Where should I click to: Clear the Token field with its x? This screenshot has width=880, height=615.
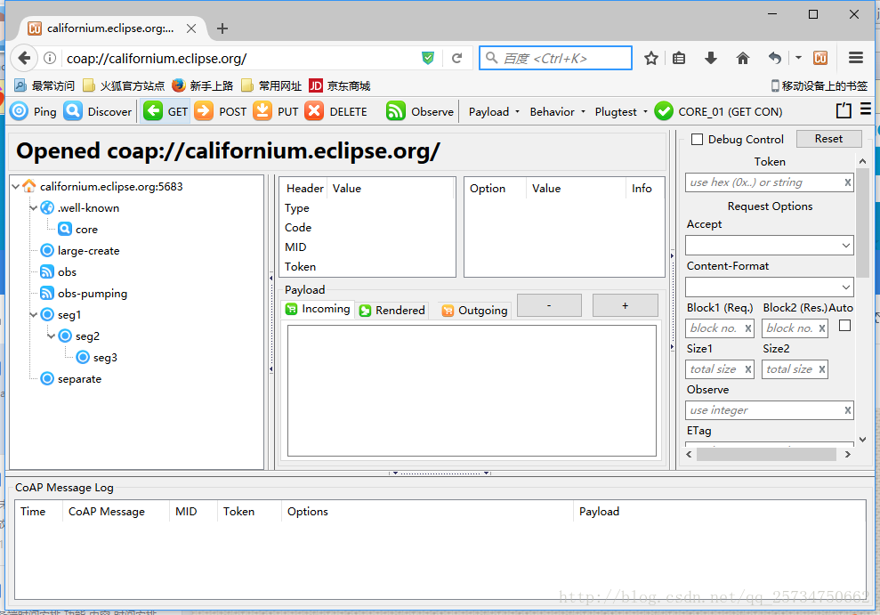click(847, 182)
